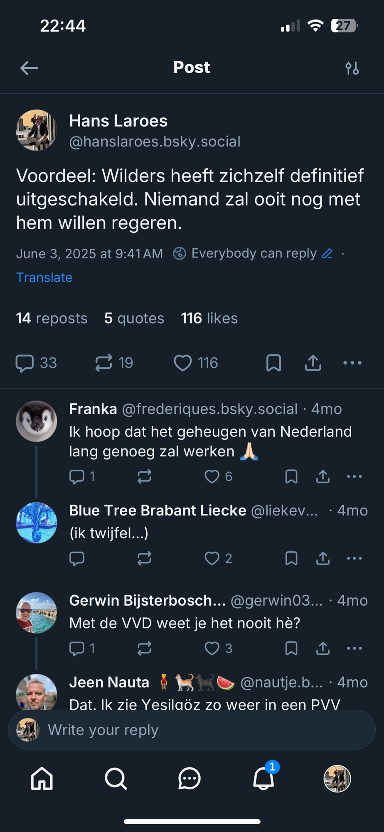Viewport: 384px width, 832px height.
Task: Bookmark the main post
Action: [273, 363]
